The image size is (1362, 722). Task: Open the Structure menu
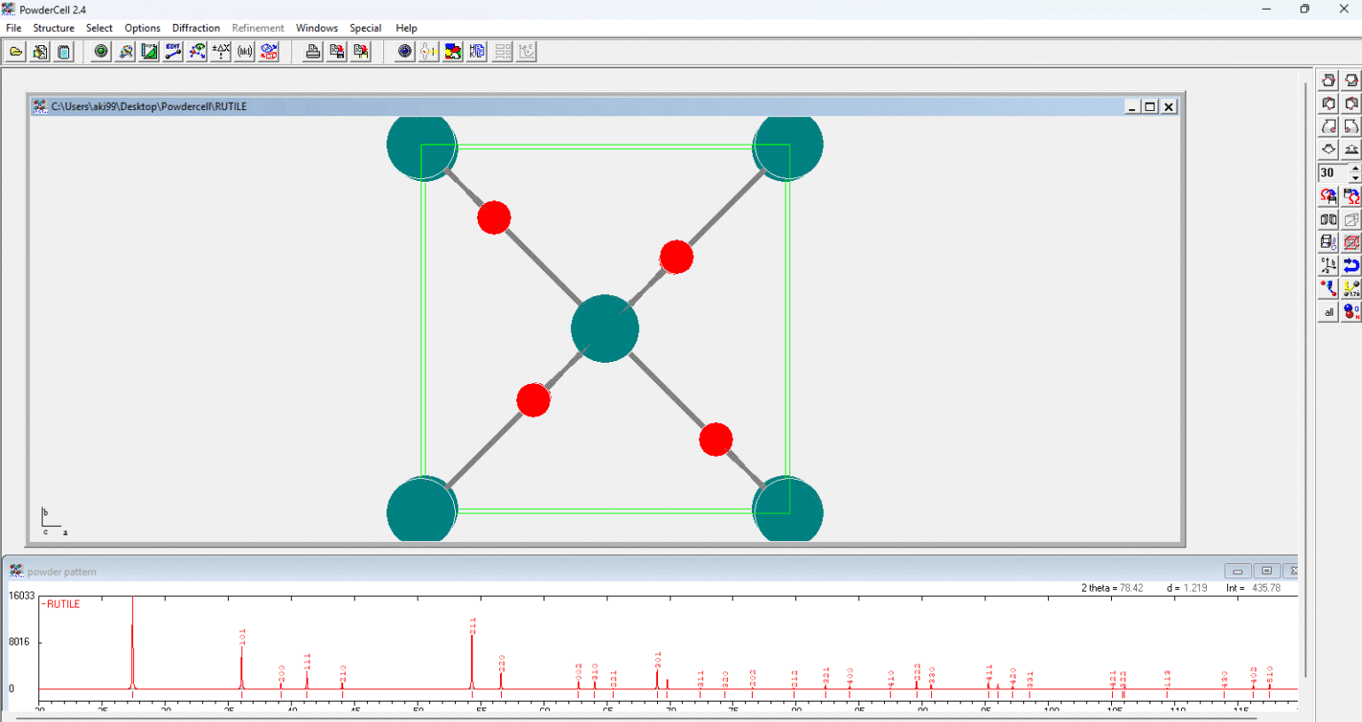pyautogui.click(x=53, y=28)
